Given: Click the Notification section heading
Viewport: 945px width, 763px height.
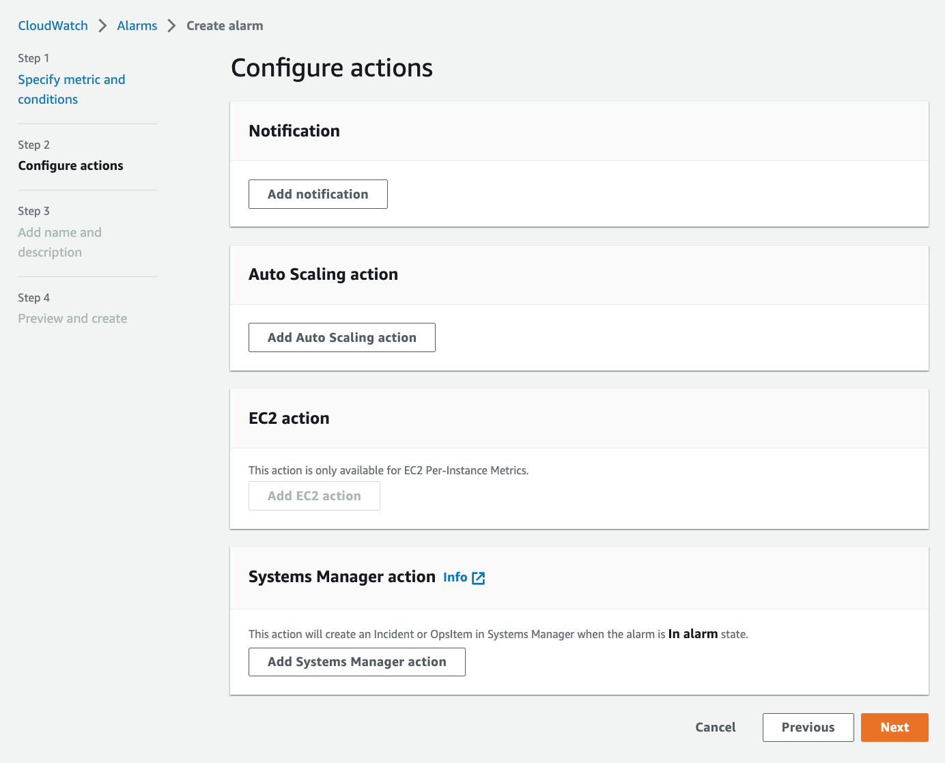Looking at the screenshot, I should pyautogui.click(x=294, y=131).
